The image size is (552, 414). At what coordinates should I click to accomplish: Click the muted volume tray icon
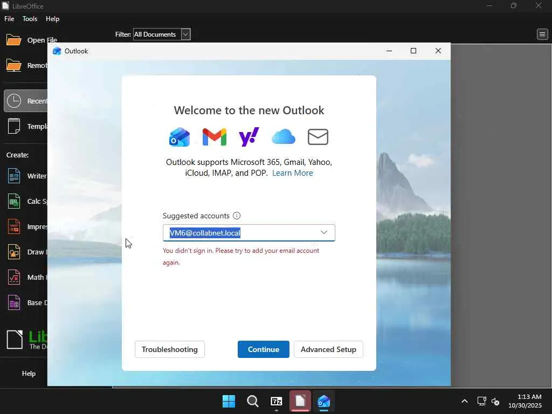[x=495, y=401]
